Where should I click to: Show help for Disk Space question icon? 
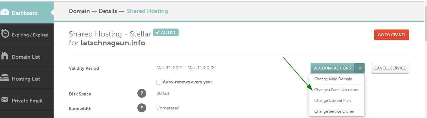[x=142, y=94]
